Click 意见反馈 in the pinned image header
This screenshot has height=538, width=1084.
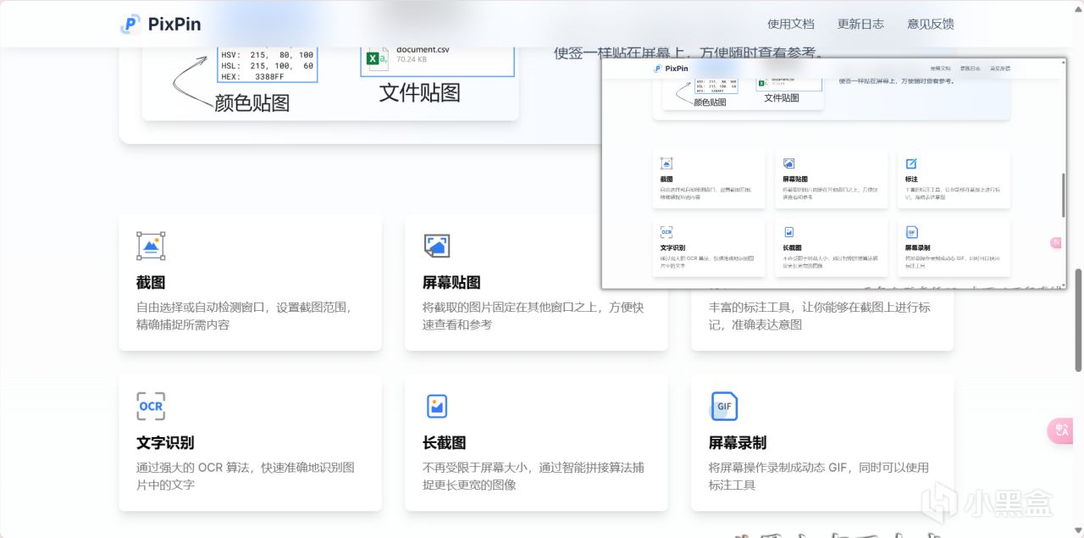(1000, 69)
